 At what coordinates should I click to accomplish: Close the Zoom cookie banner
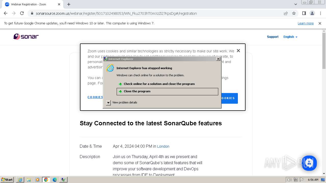pyautogui.click(x=238, y=51)
